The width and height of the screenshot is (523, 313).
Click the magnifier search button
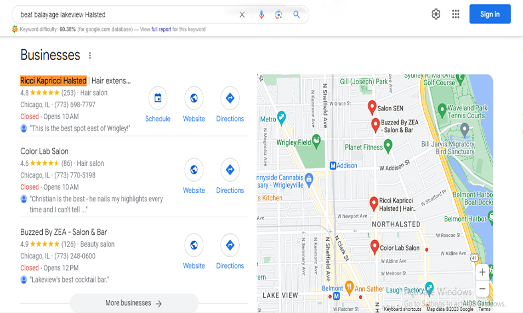tap(297, 15)
